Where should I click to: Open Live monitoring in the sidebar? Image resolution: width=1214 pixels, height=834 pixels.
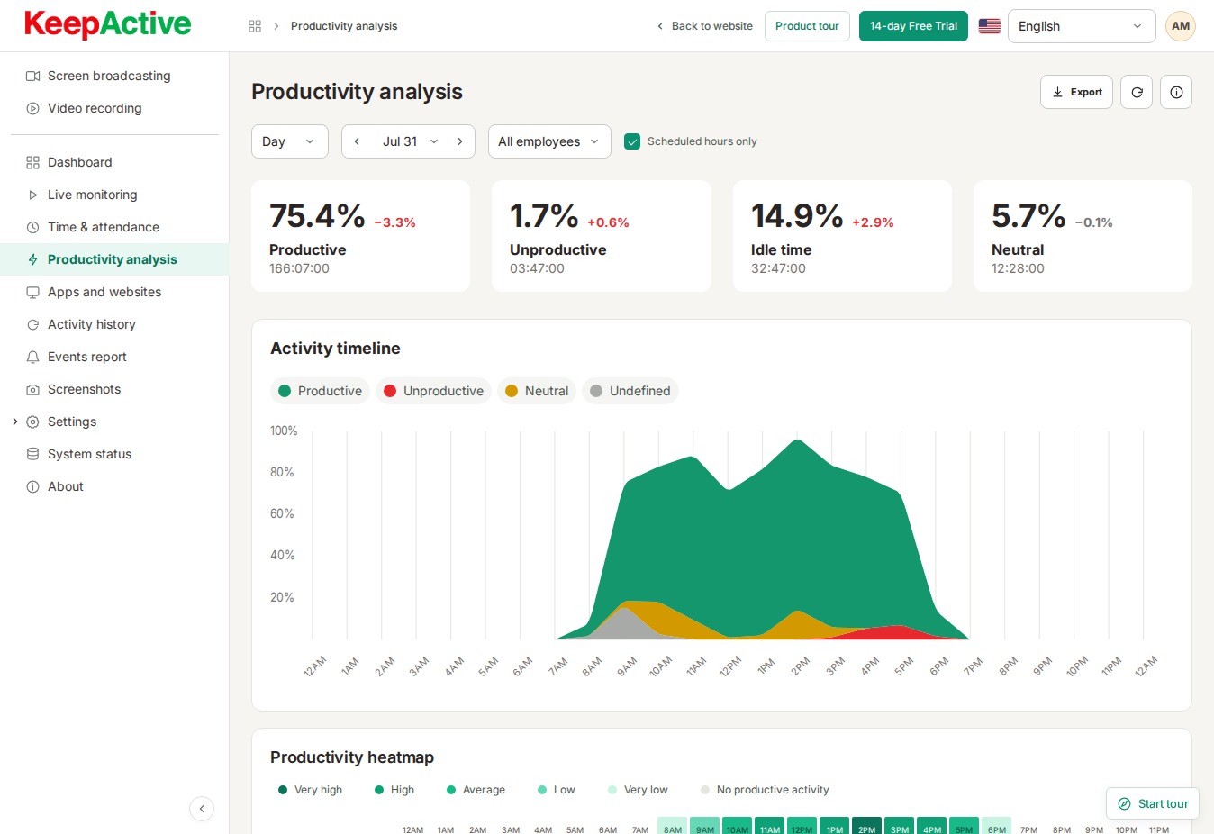114,195
